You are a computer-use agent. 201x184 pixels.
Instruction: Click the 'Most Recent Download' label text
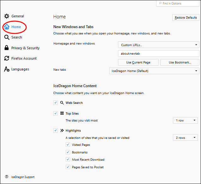click(88, 160)
